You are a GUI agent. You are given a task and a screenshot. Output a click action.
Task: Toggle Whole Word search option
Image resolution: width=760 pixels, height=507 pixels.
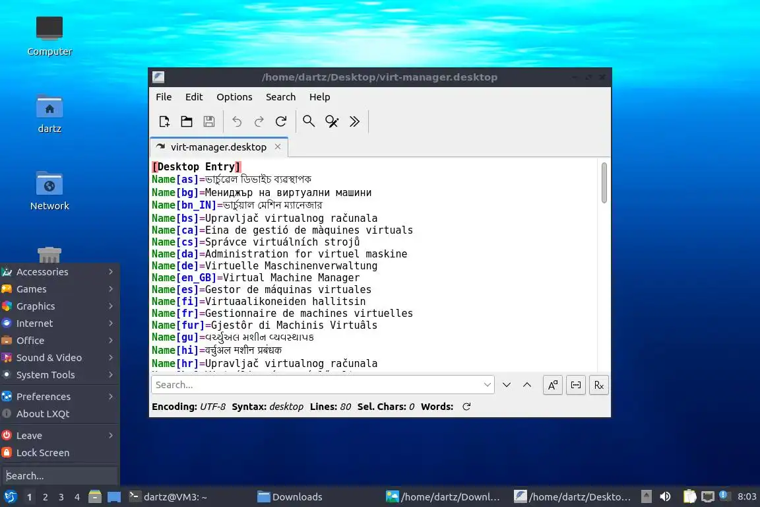[576, 386]
